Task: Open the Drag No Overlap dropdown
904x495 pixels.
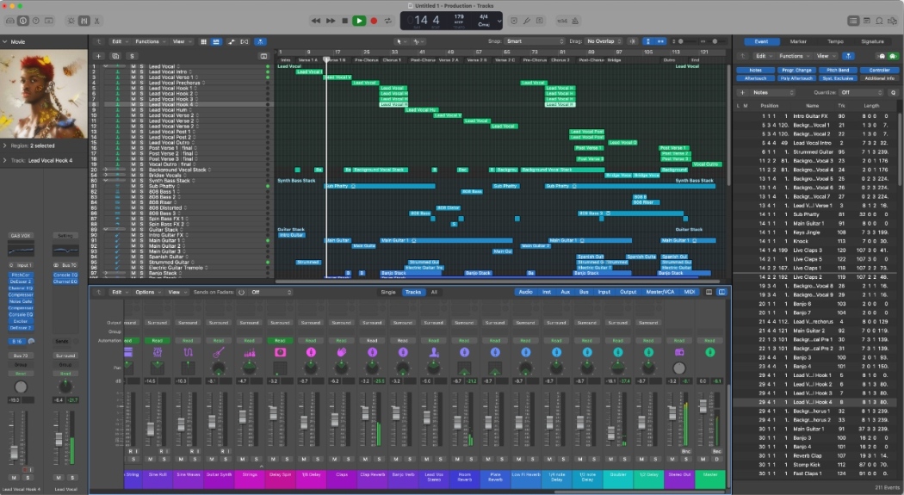Action: point(604,41)
